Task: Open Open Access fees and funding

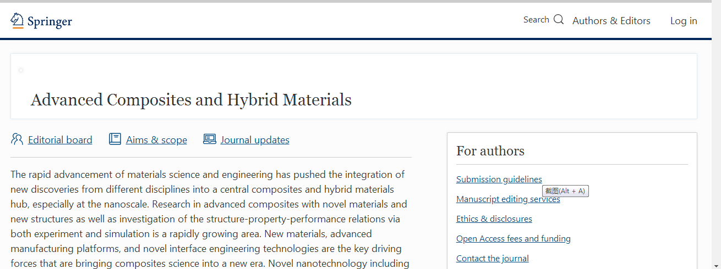Action: point(514,238)
